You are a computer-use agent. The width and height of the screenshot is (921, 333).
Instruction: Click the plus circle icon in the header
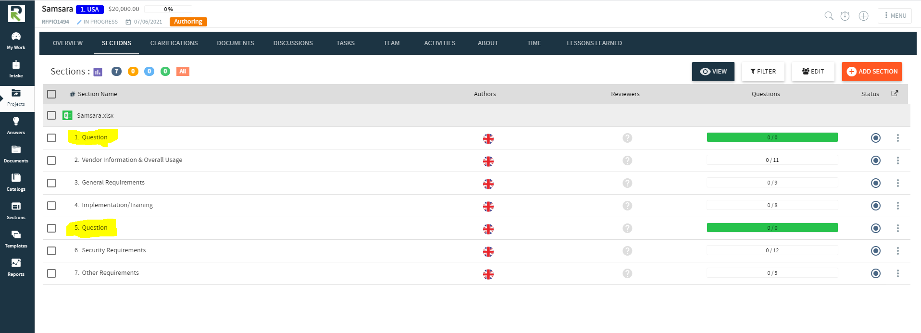(864, 16)
